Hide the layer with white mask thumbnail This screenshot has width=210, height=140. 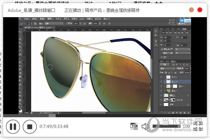click(x=161, y=86)
